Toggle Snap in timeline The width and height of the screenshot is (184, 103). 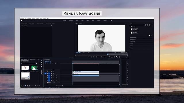pyautogui.click(x=48, y=63)
